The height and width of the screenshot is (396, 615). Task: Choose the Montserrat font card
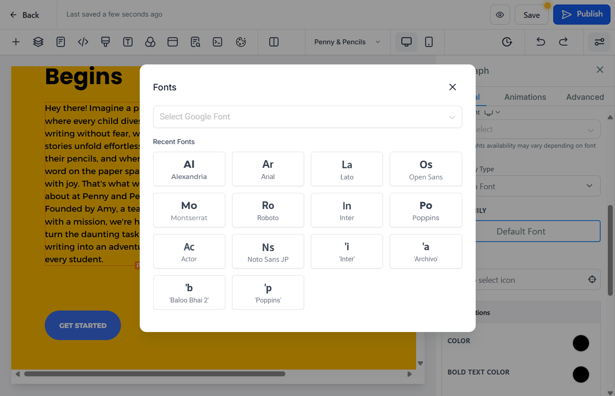point(189,210)
